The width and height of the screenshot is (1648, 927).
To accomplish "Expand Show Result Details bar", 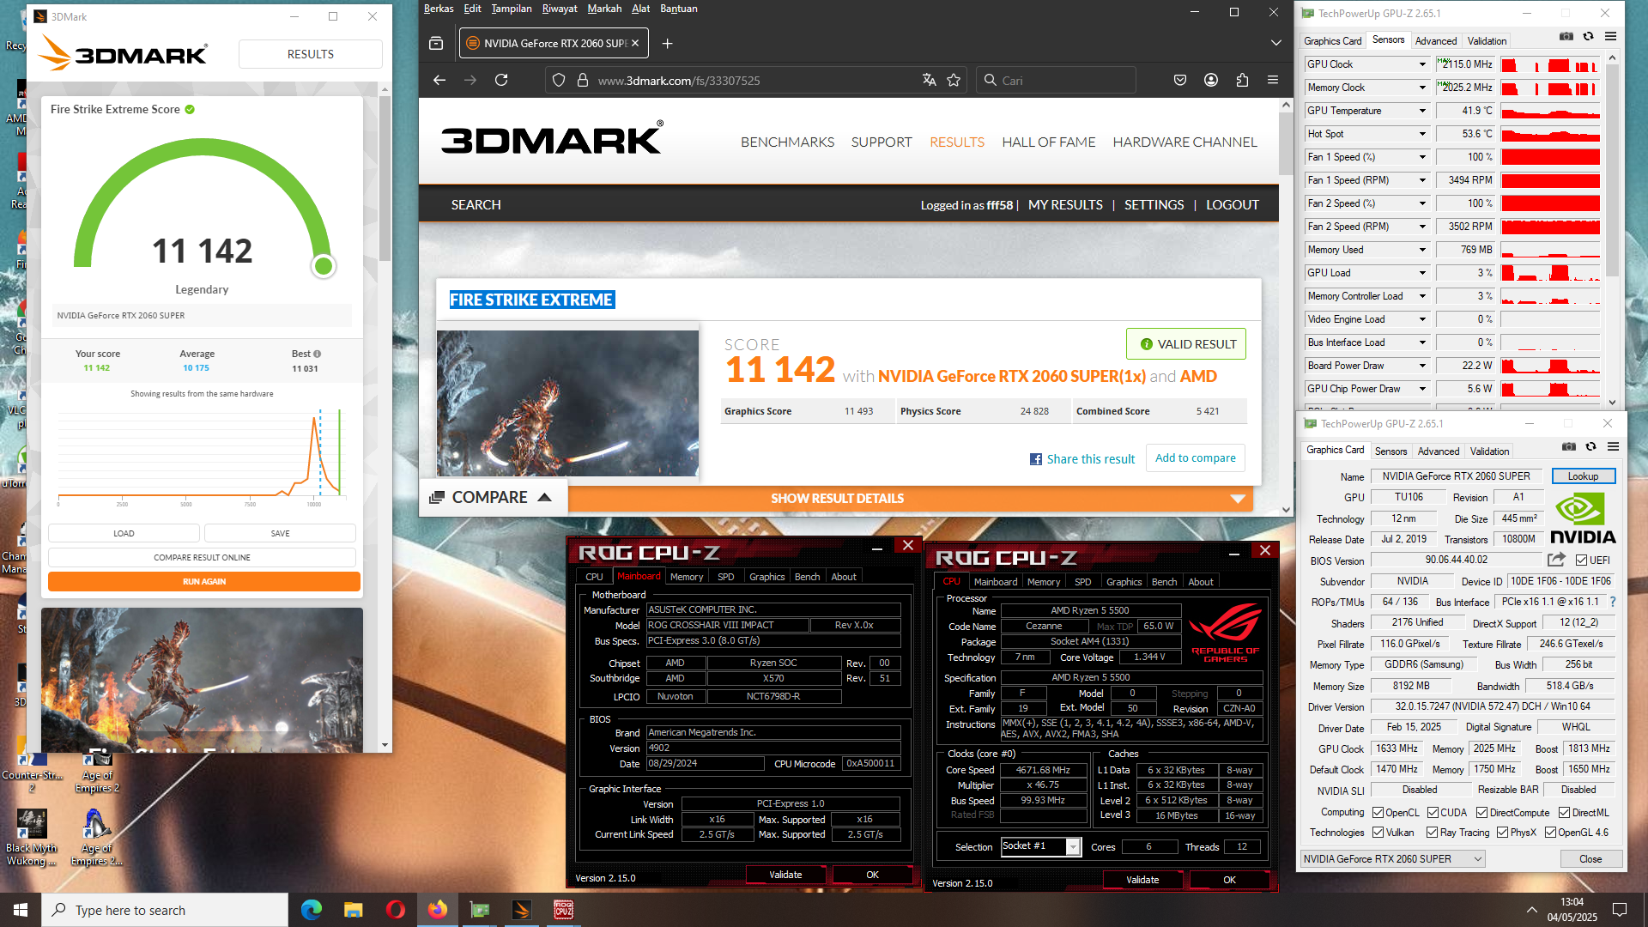I will (910, 499).
